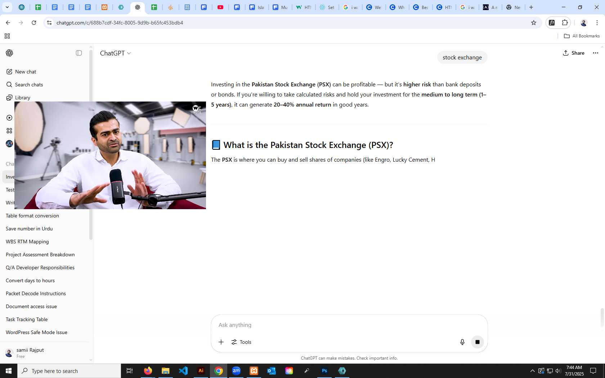Image resolution: width=605 pixels, height=378 pixels.
Task: Collapse the sidebar panel toggle
Action: [79, 53]
